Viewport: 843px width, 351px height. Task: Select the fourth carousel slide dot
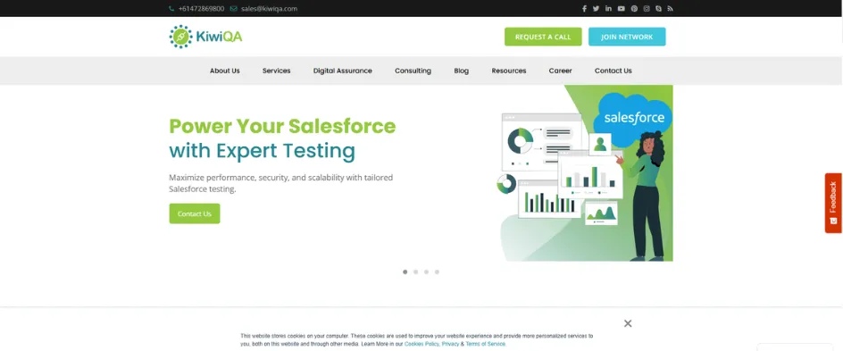pyautogui.click(x=437, y=272)
